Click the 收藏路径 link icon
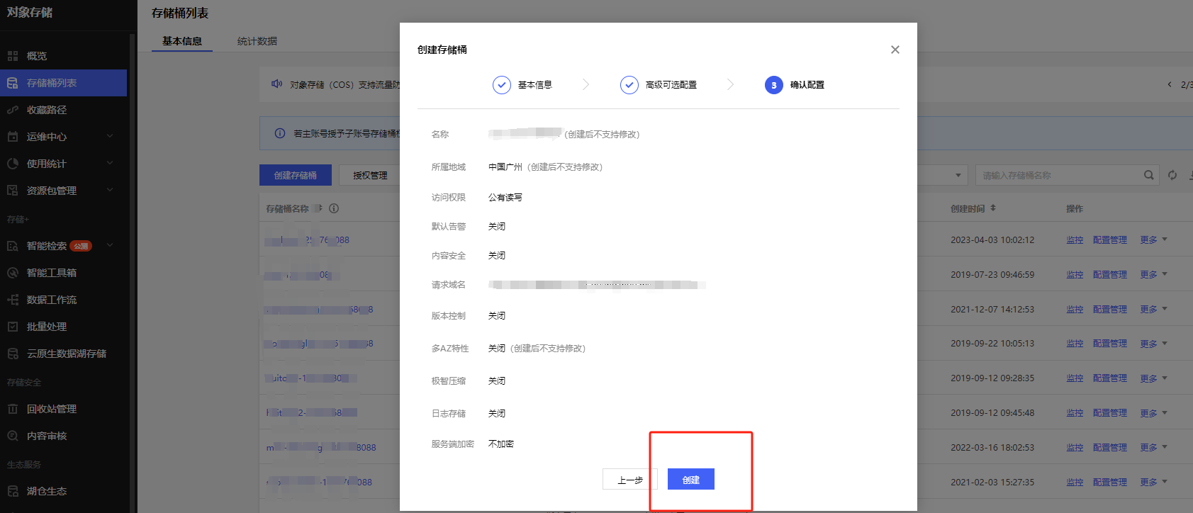Screen dimensions: 1193x513 13,110
